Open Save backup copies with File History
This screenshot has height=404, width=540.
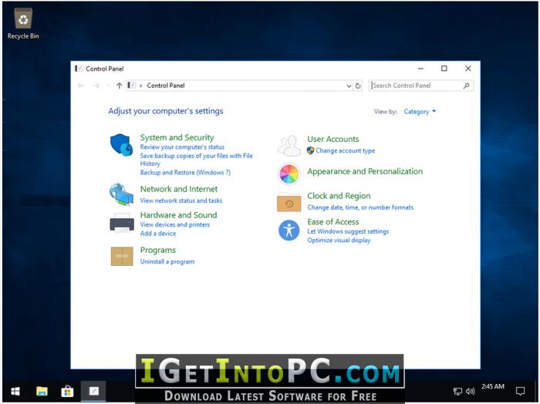pyautogui.click(x=196, y=160)
